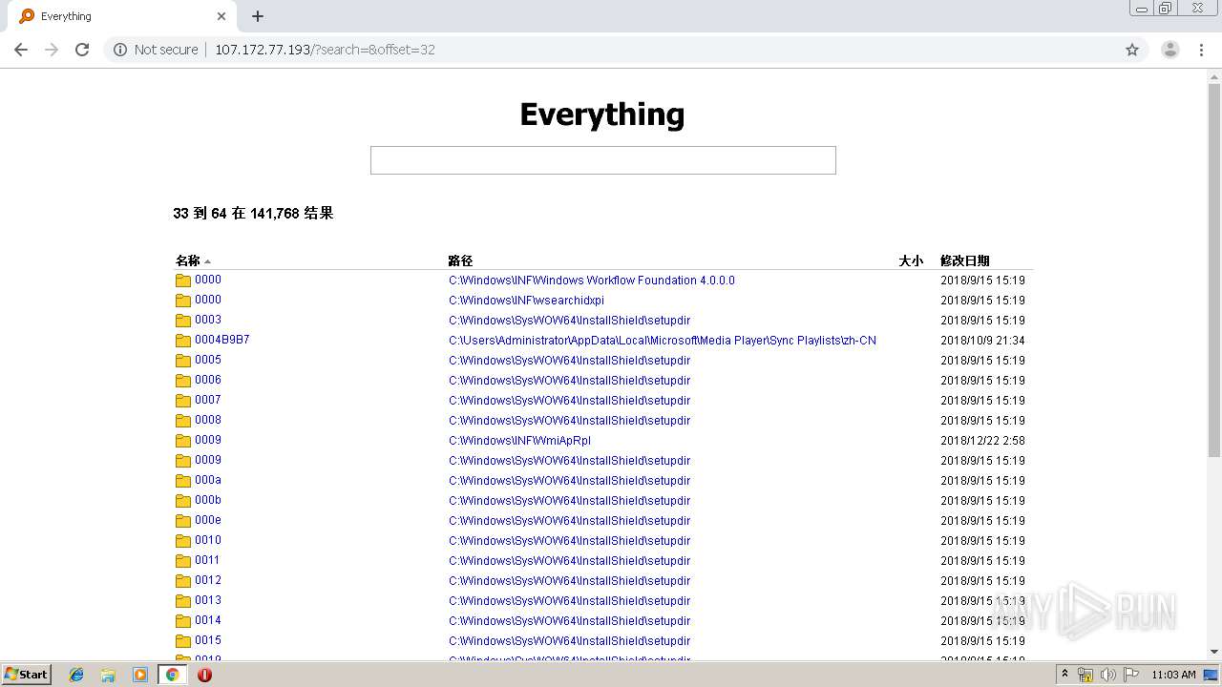Select Chrome taskbar icon

coord(173,675)
